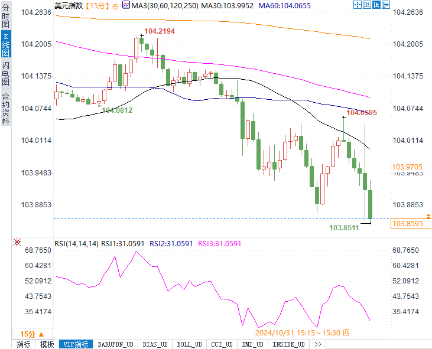Viewport: 432px width, 349px height.
Task: Select the CCI_UD indicator
Action: 222,344
